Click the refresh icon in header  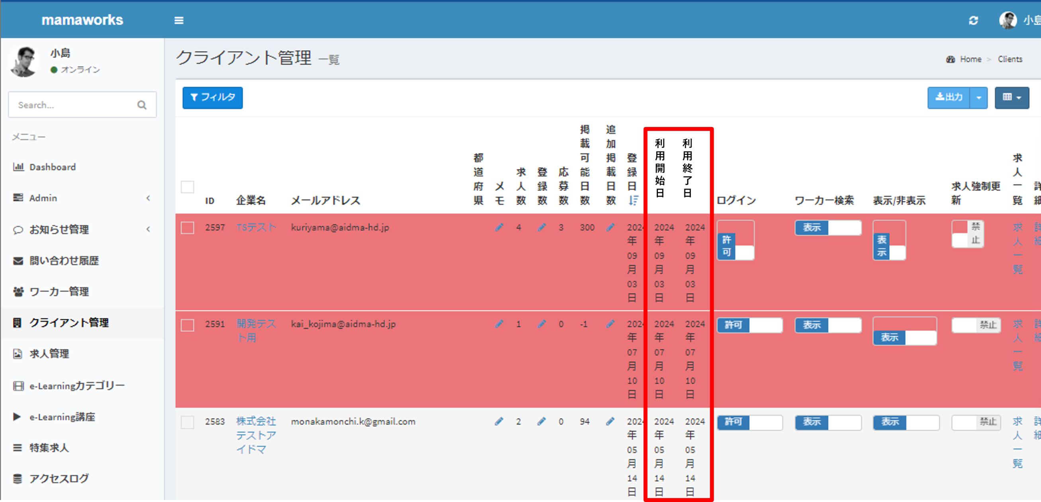pos(973,20)
